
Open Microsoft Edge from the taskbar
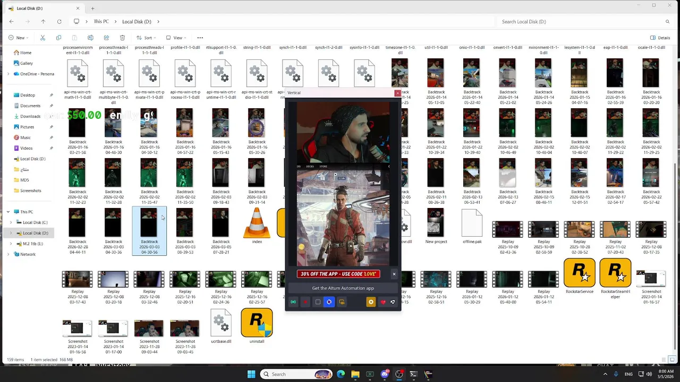click(341, 374)
